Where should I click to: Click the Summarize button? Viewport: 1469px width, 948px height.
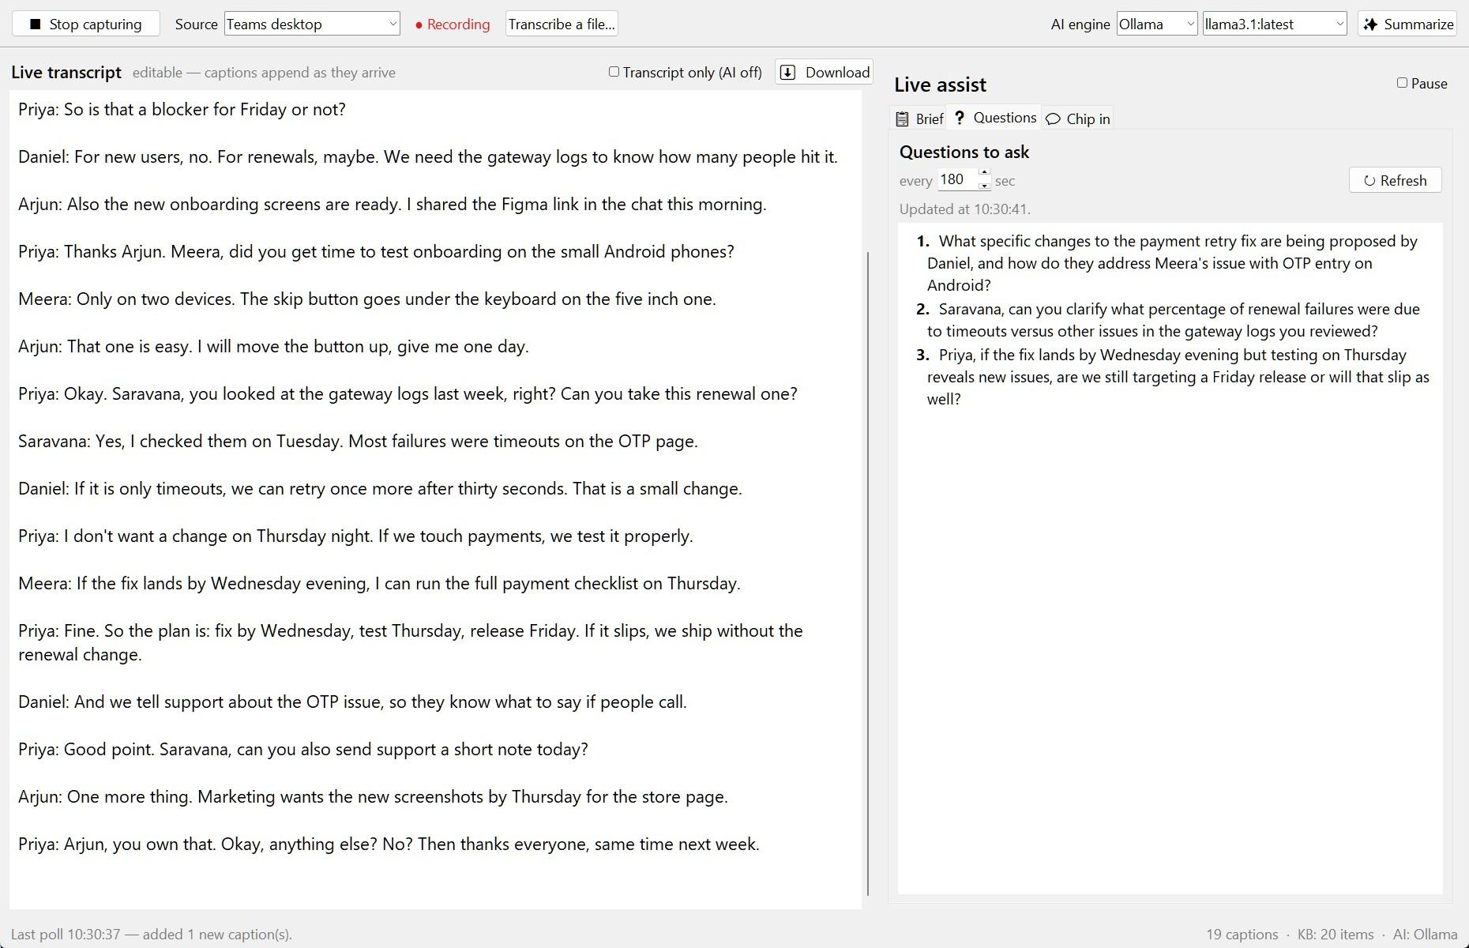tap(1407, 24)
